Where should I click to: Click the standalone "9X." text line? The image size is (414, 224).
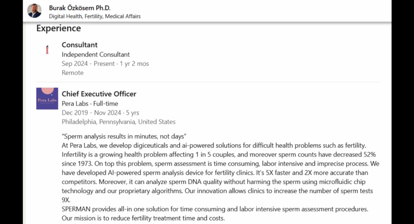point(67,200)
